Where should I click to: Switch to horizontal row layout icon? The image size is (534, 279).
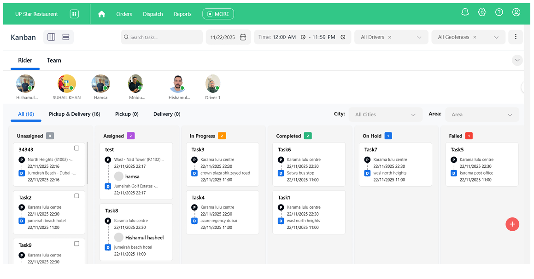(x=65, y=37)
